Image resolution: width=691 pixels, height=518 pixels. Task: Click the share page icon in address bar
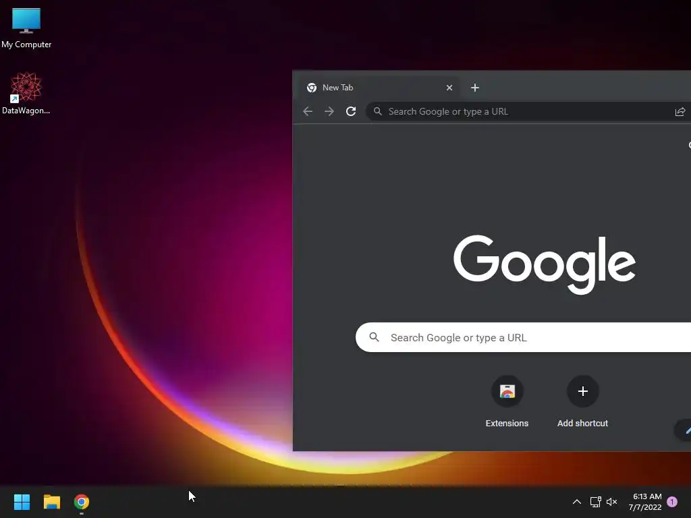[x=680, y=112]
